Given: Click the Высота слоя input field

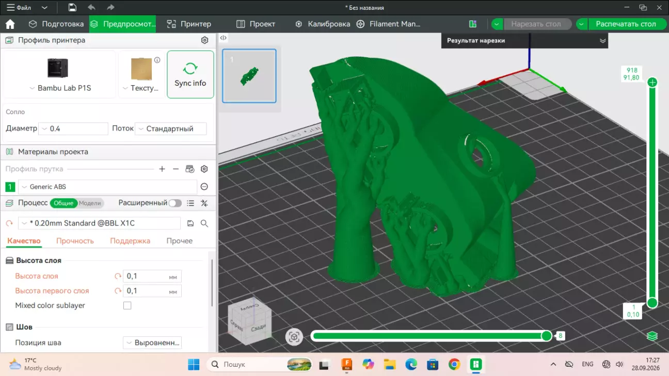Looking at the screenshot, I should coord(152,276).
